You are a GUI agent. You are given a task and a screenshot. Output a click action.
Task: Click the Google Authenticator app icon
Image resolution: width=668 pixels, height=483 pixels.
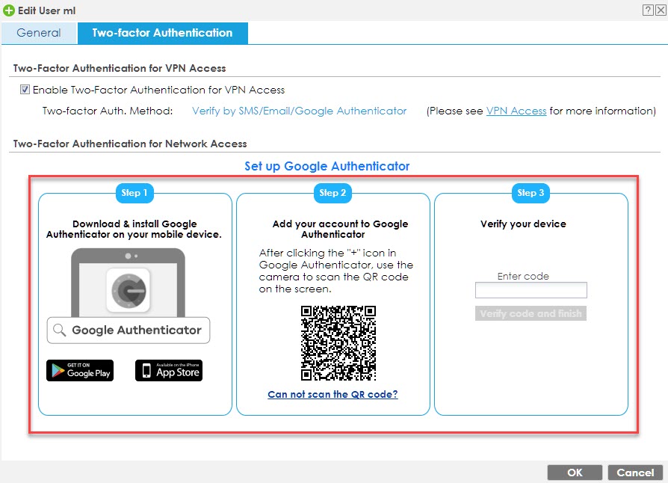coord(128,289)
